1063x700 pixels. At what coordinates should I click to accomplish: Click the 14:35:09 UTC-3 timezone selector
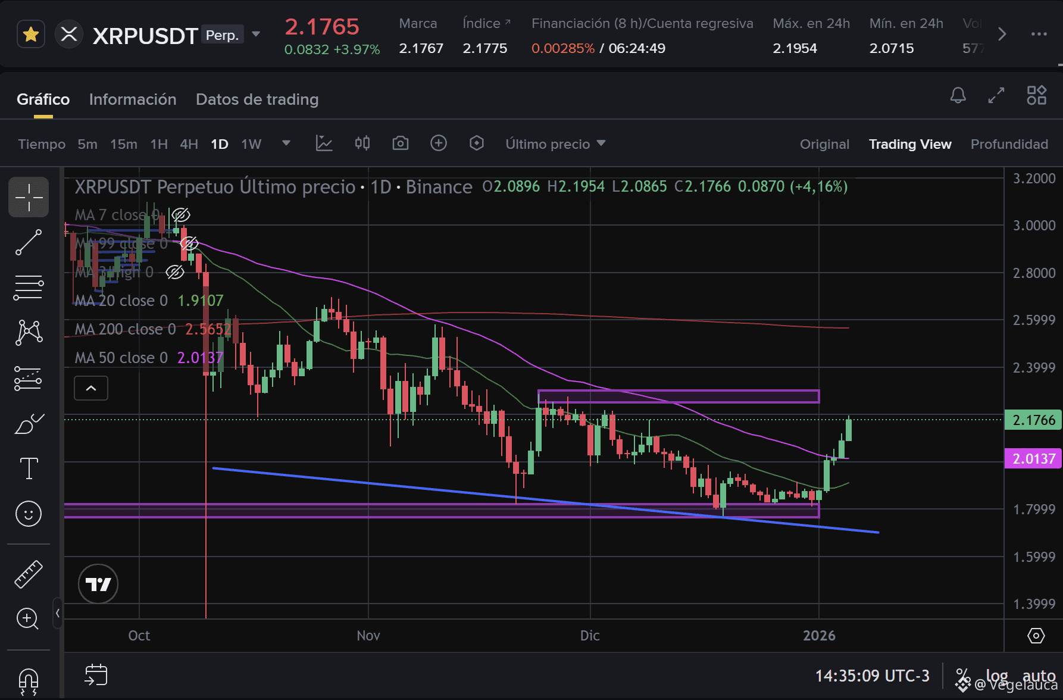coord(872,676)
